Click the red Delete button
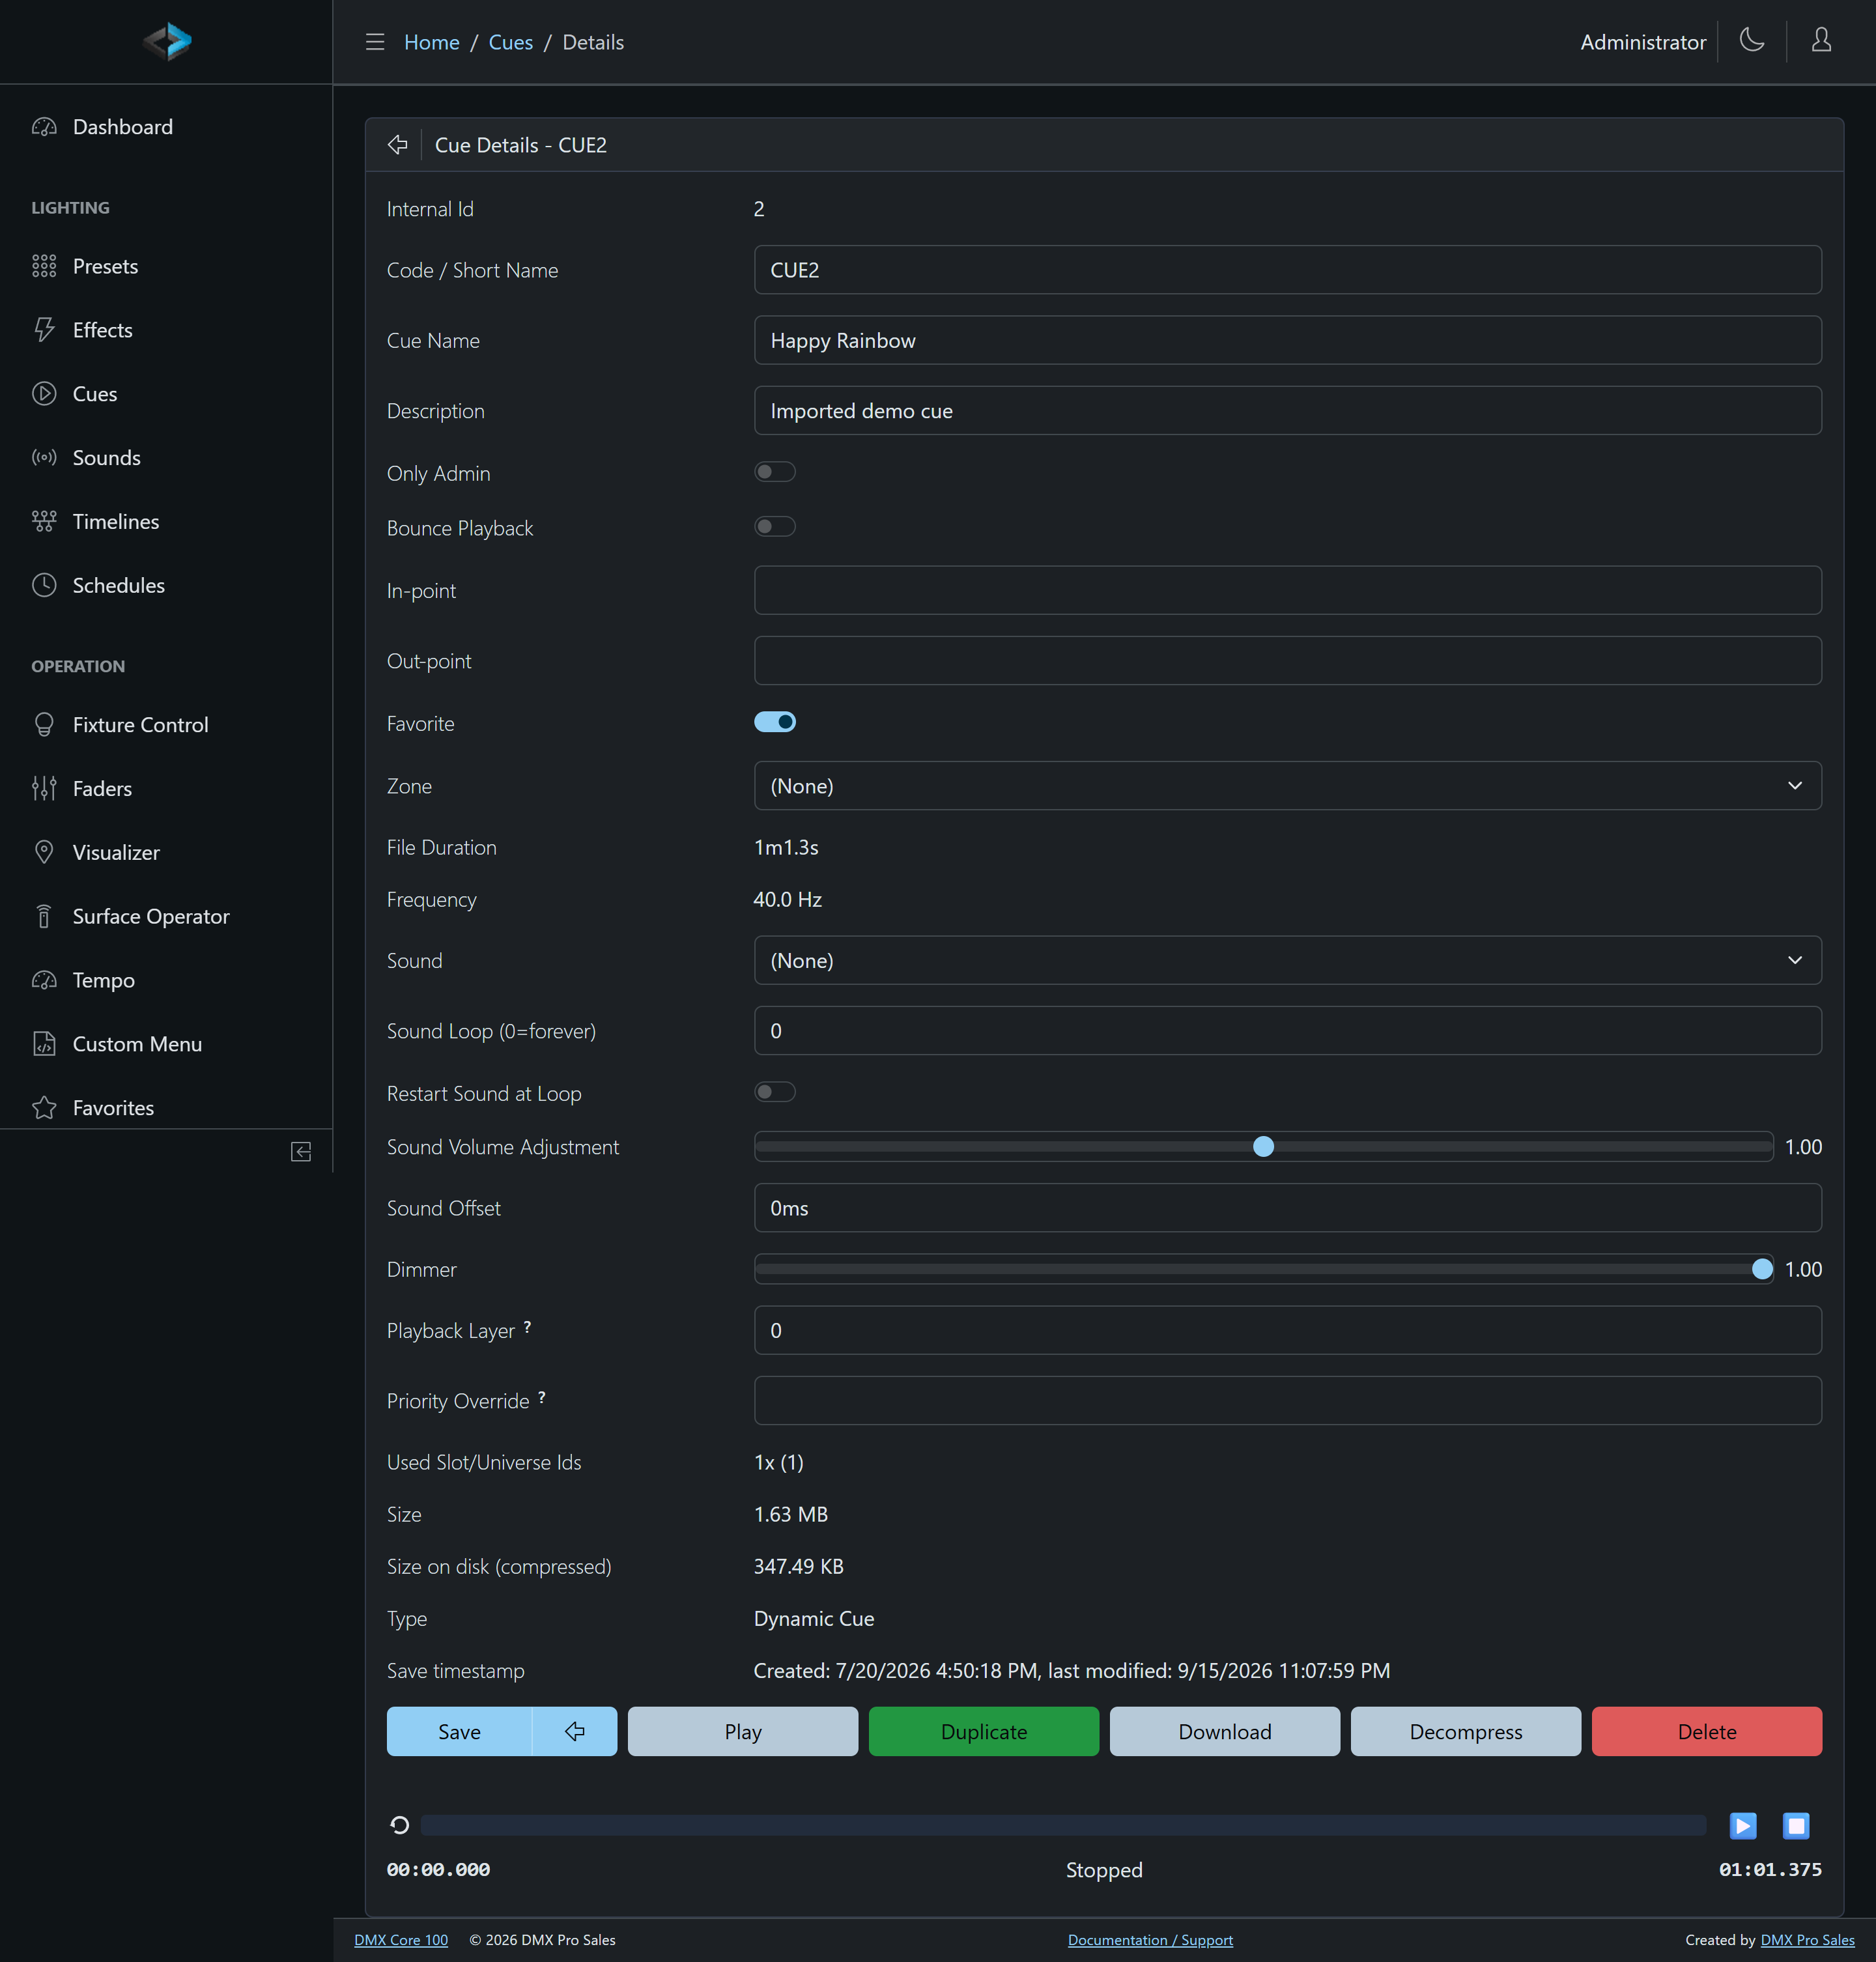 tap(1707, 1732)
